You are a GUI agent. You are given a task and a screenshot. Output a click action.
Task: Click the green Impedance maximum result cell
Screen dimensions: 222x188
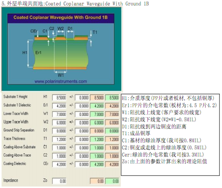(112, 181)
